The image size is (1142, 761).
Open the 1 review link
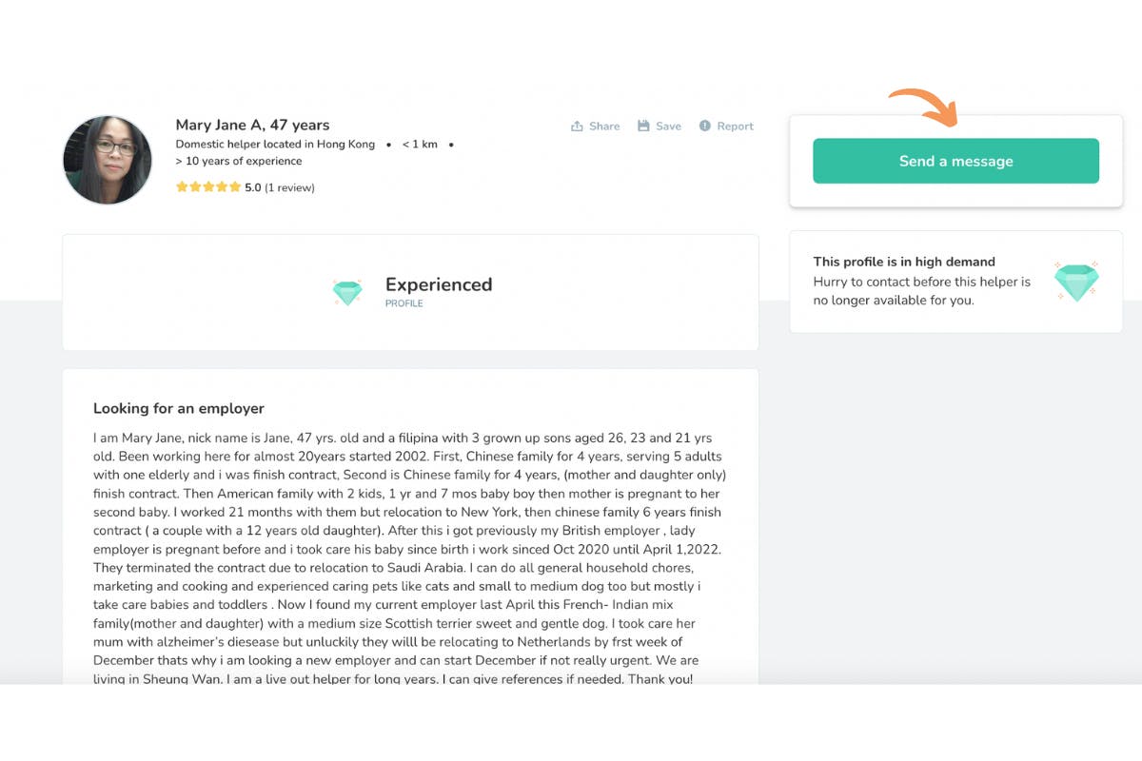(x=289, y=187)
